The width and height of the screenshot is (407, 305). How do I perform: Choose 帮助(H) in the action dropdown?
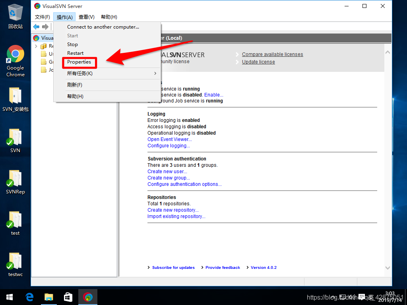pyautogui.click(x=107, y=96)
